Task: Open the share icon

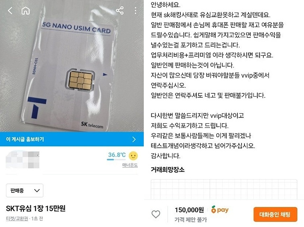Action: click(120, 10)
